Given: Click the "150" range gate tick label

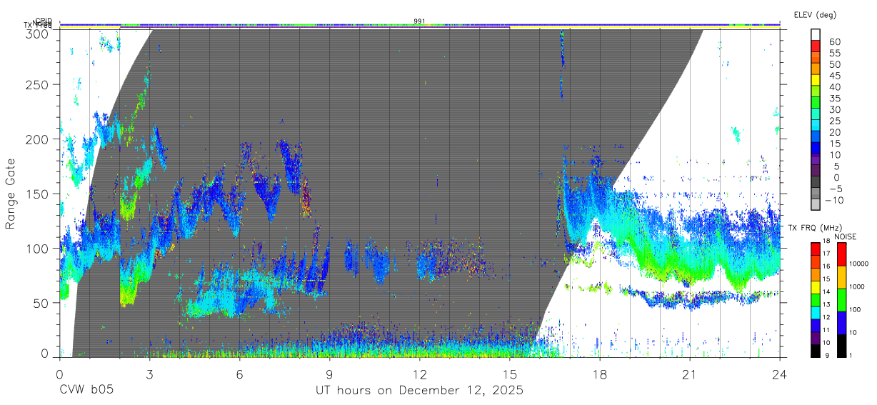Looking at the screenshot, I should tap(37, 194).
